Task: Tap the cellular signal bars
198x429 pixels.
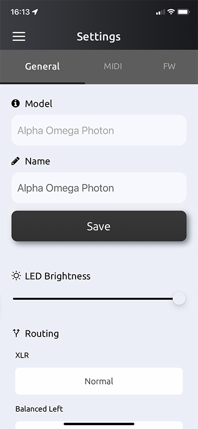Action: pyautogui.click(x=160, y=12)
